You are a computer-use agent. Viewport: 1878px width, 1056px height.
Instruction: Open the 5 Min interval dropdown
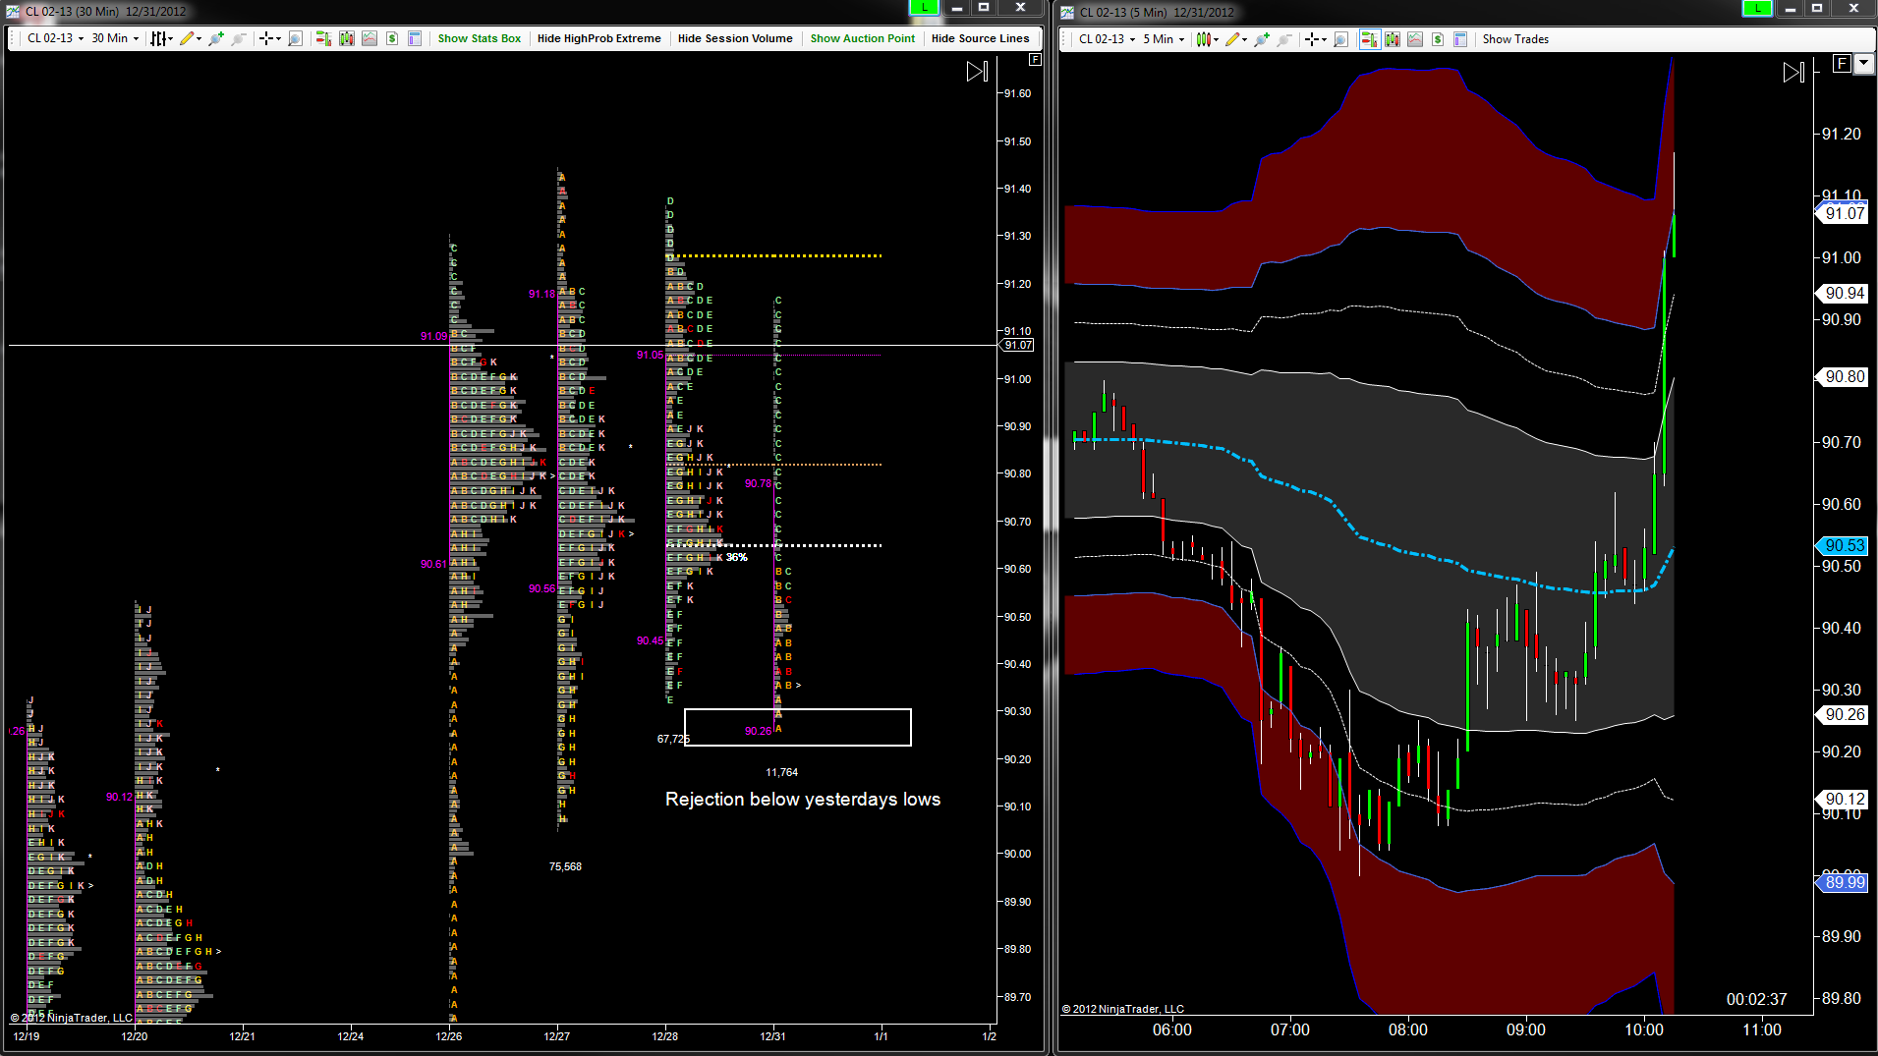point(1164,39)
